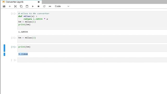This screenshot has height=94, width=167.
Task: Click the [3]: cell prompt label
Action: [x=14, y=47]
